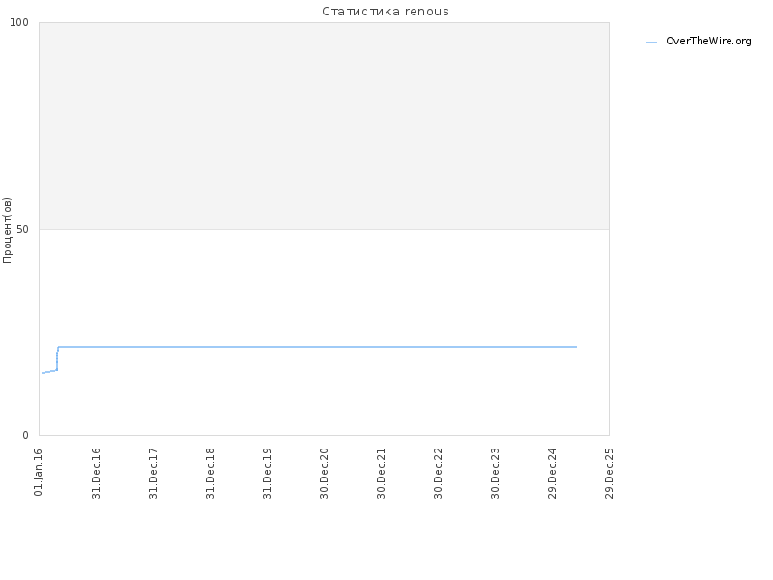Click the 30.Dec.21 x-axis label
Viewport: 773px width, 580px height.
(381, 474)
